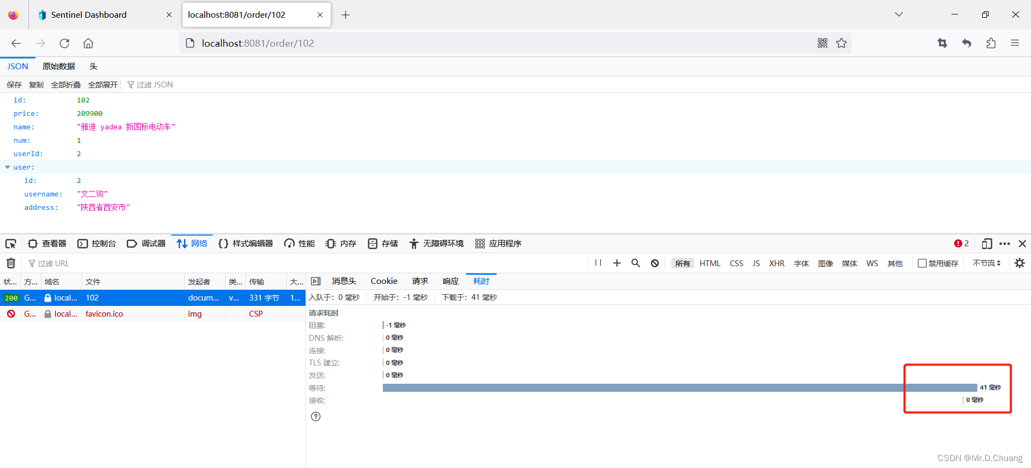Open the Inspector devtools tab
This screenshot has width=1031, height=468.
[47, 244]
